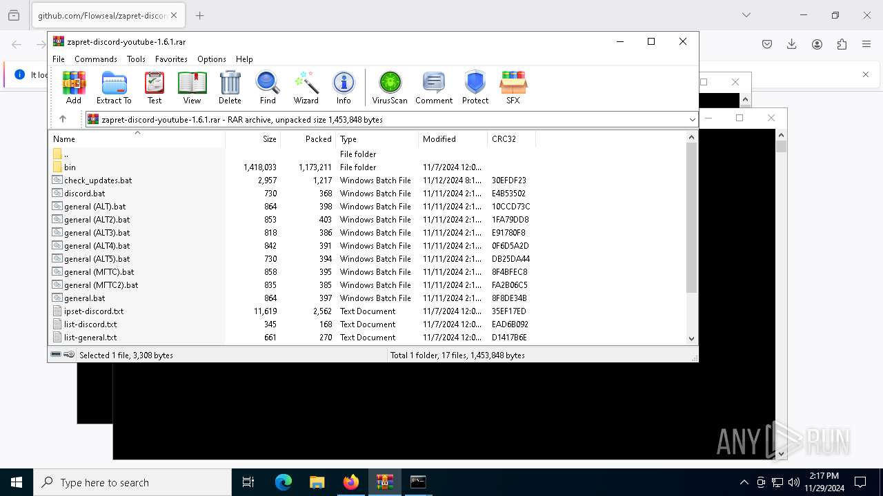The height and width of the screenshot is (496, 883).
Task: Switch to the command prompt taskbar icon
Action: [418, 482]
